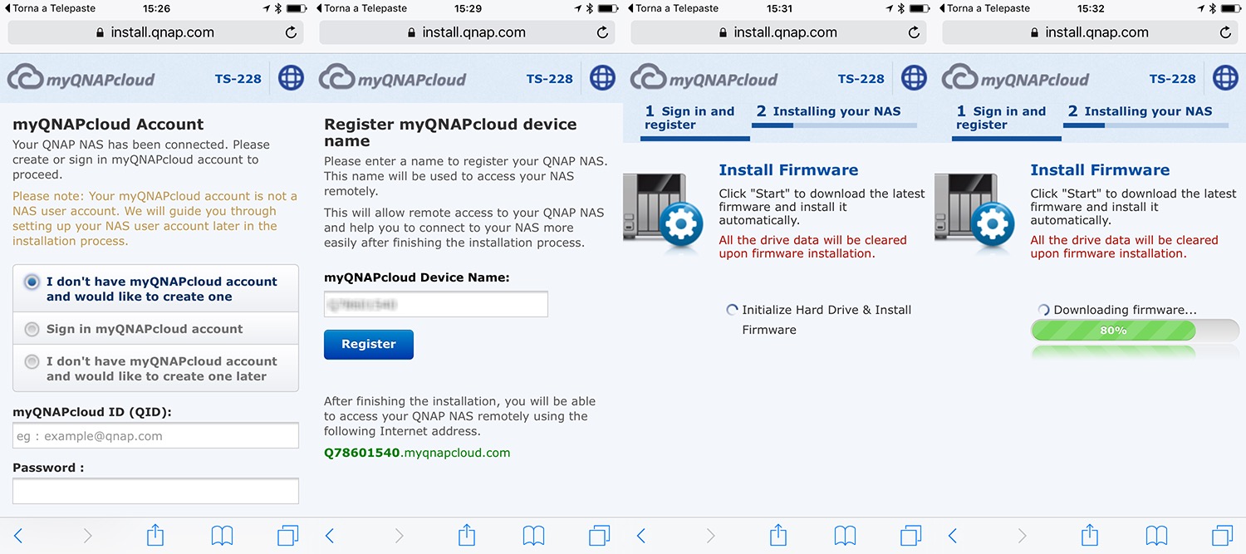This screenshot has width=1246, height=554.
Task: Tap TS-228 model label on 15:32 screen
Action: tap(1172, 79)
